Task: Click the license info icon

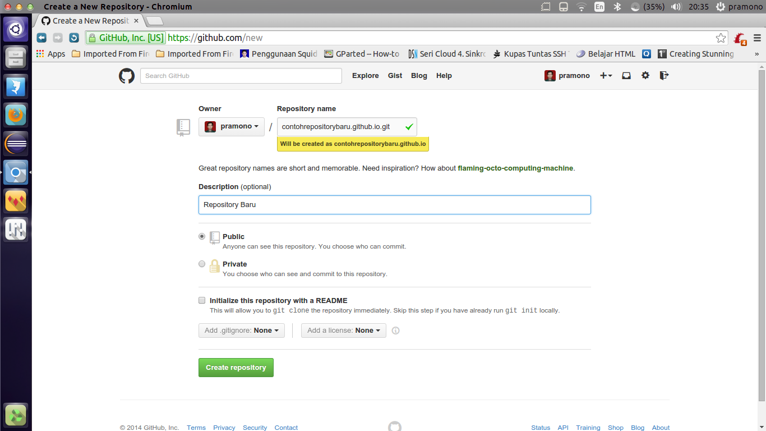Action: point(395,331)
